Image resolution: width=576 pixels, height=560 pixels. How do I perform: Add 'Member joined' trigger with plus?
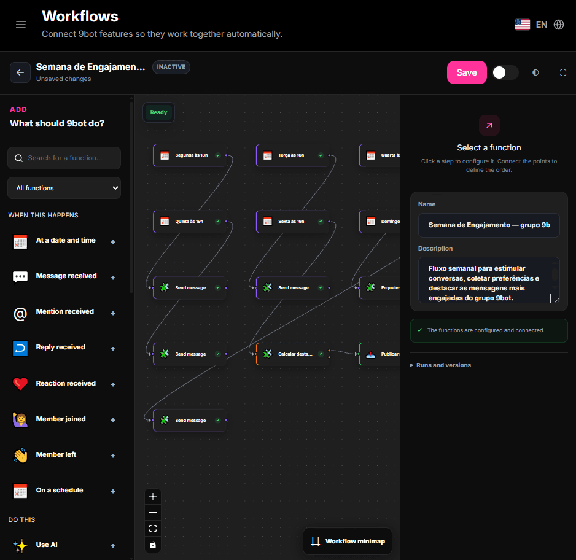pos(113,420)
